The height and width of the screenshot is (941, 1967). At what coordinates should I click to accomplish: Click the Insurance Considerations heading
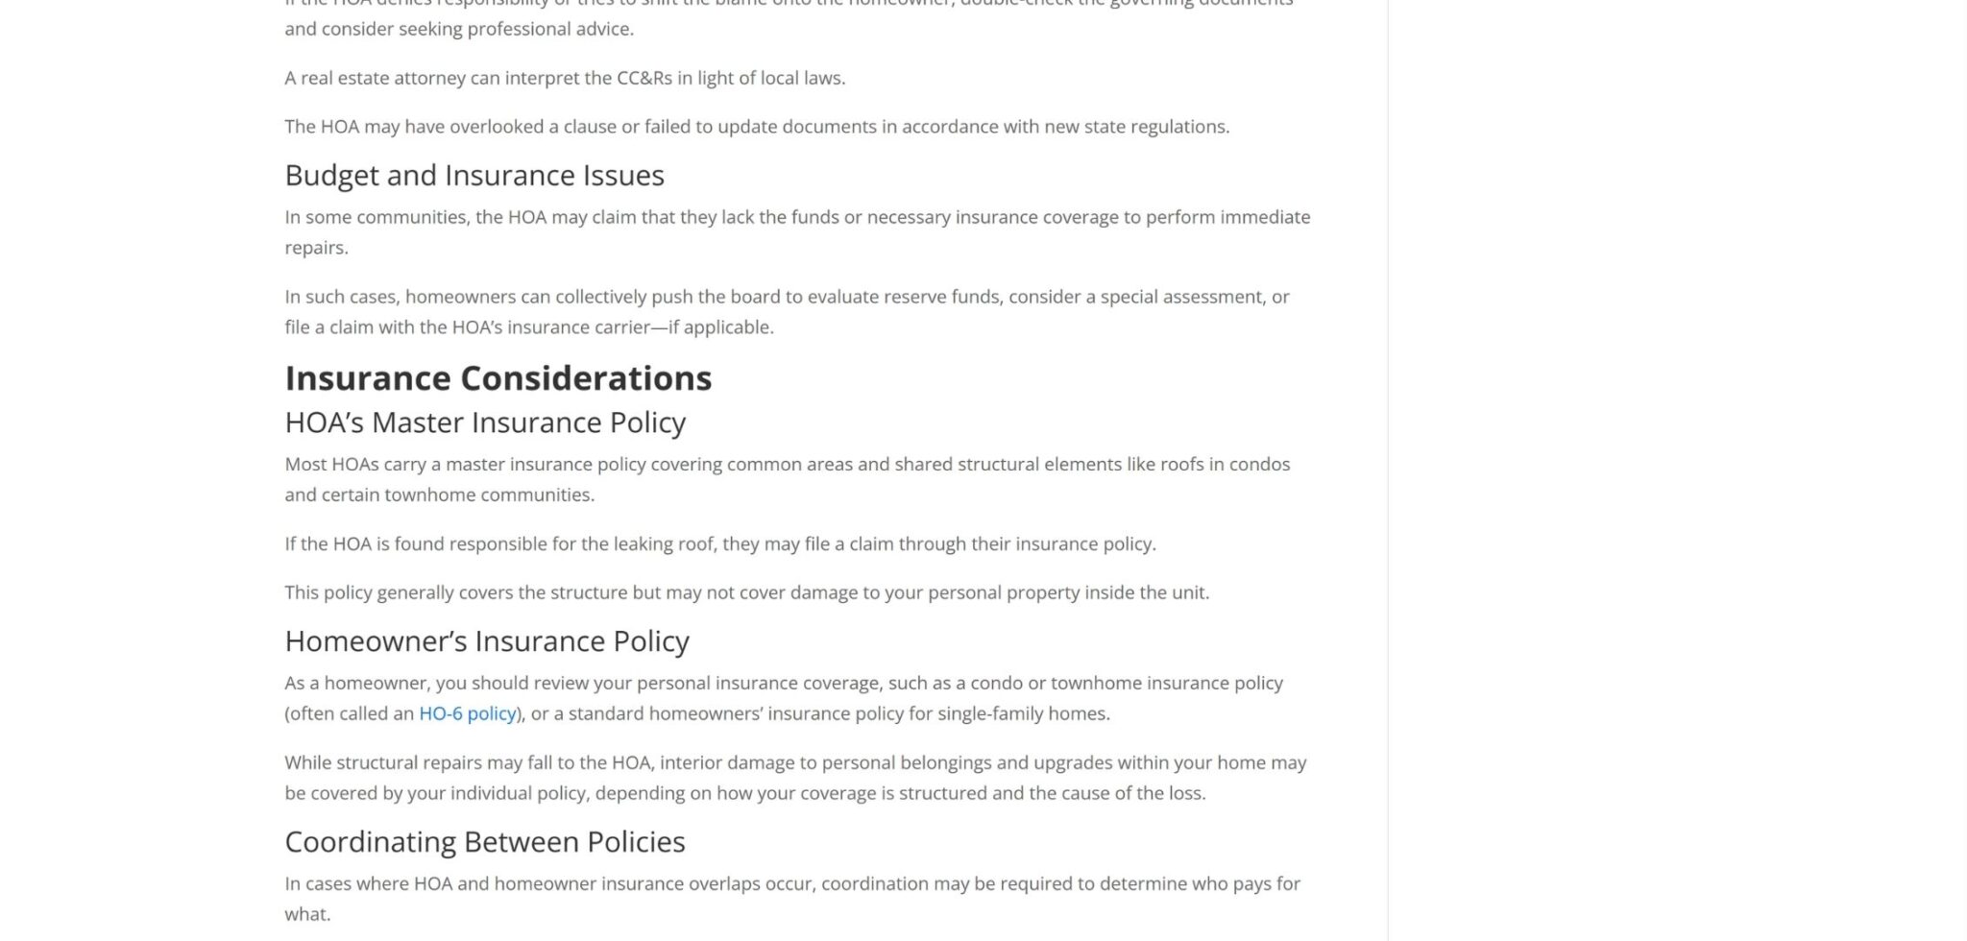tap(498, 378)
